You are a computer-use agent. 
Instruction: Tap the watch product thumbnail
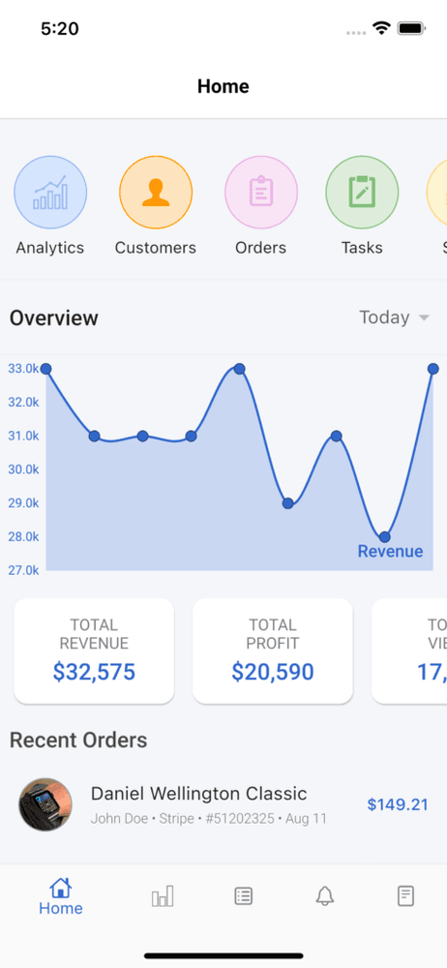pos(45,804)
